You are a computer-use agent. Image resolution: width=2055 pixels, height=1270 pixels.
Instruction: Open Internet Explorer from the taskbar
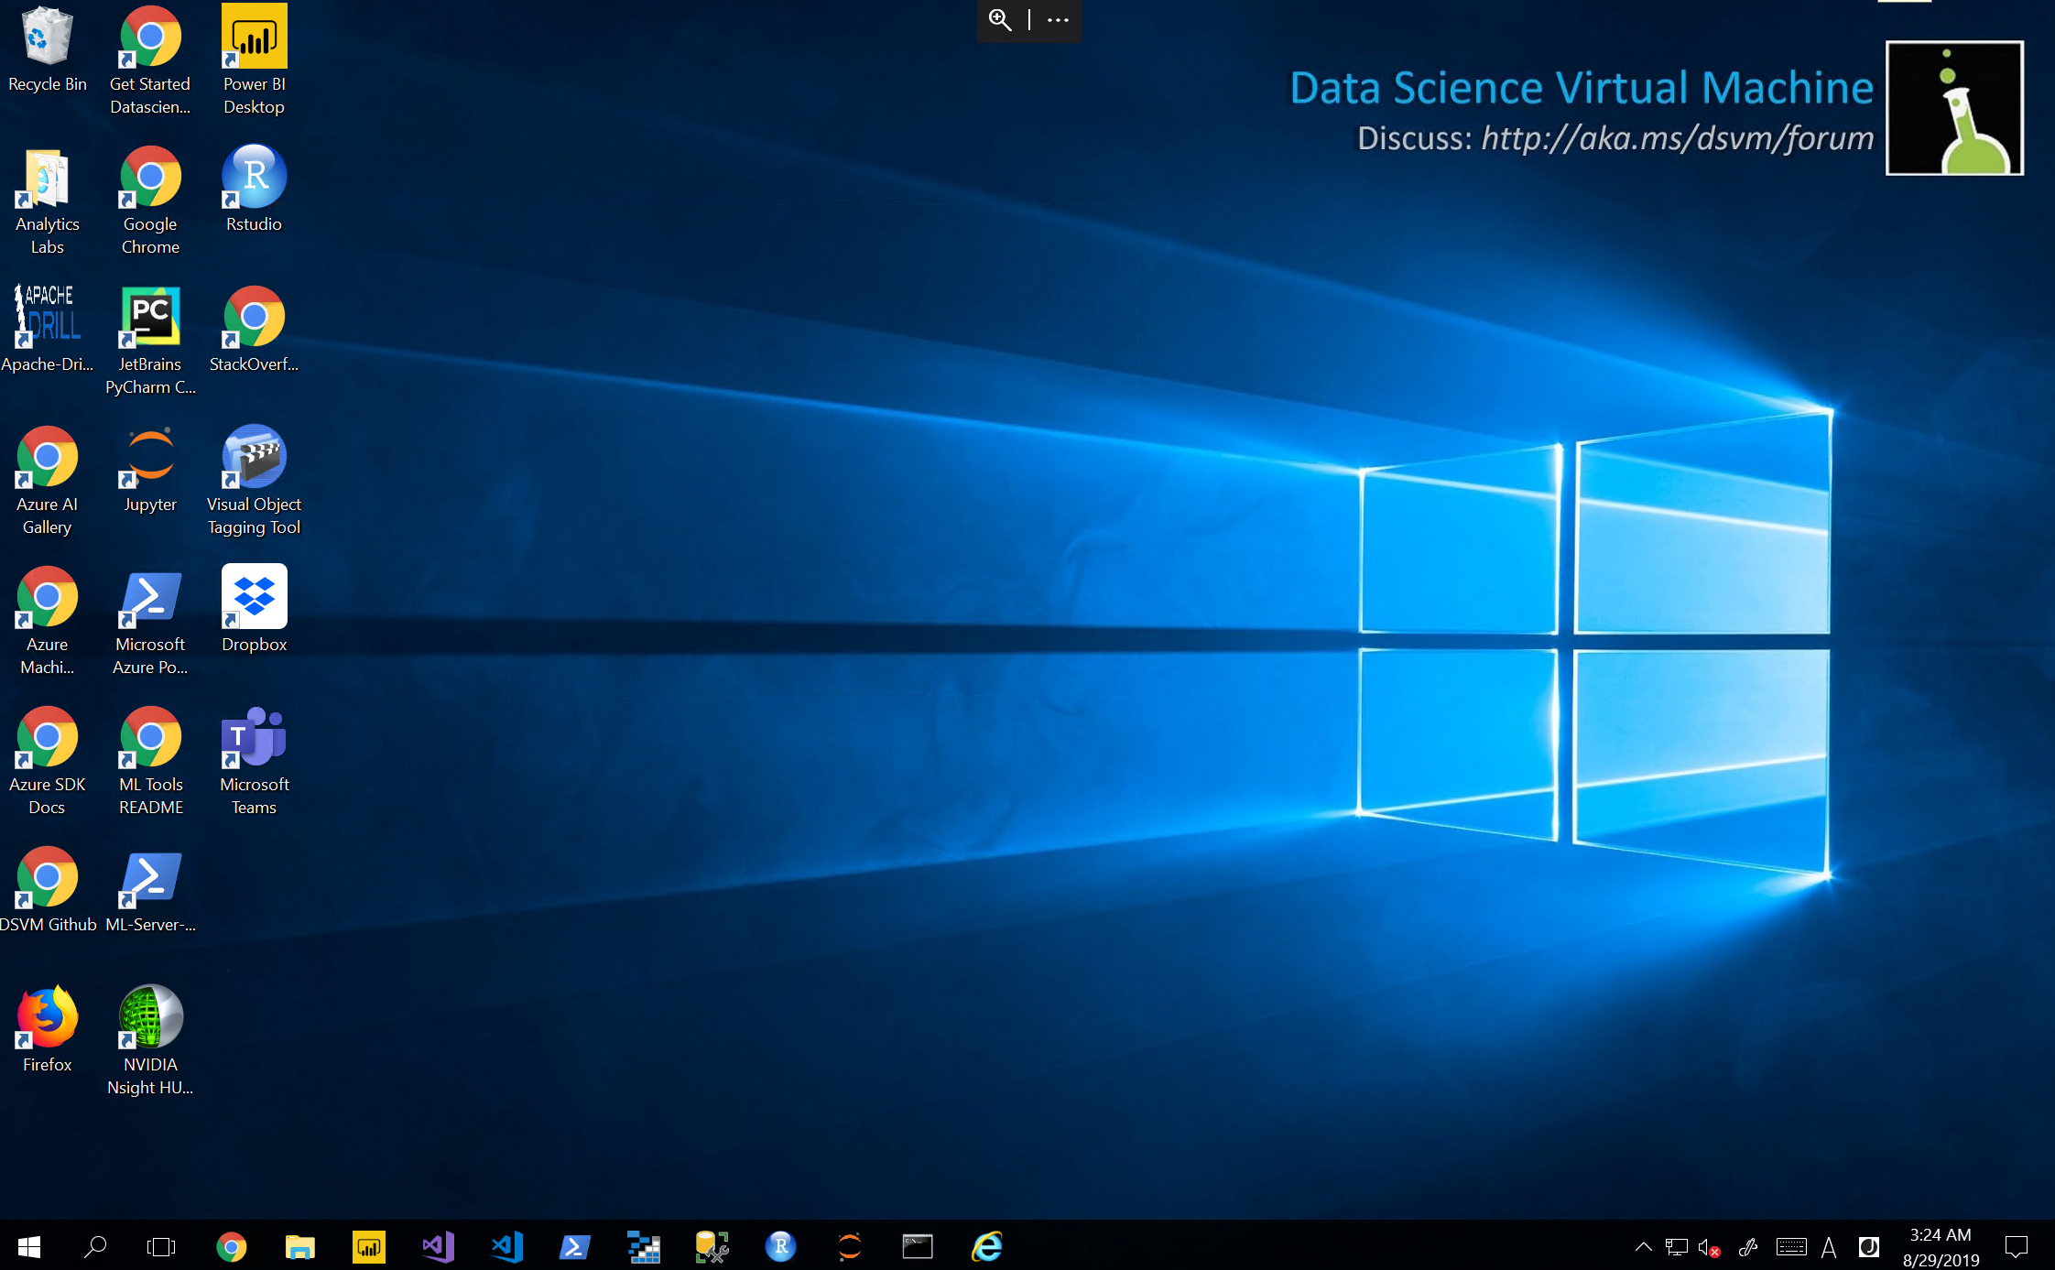click(x=986, y=1246)
